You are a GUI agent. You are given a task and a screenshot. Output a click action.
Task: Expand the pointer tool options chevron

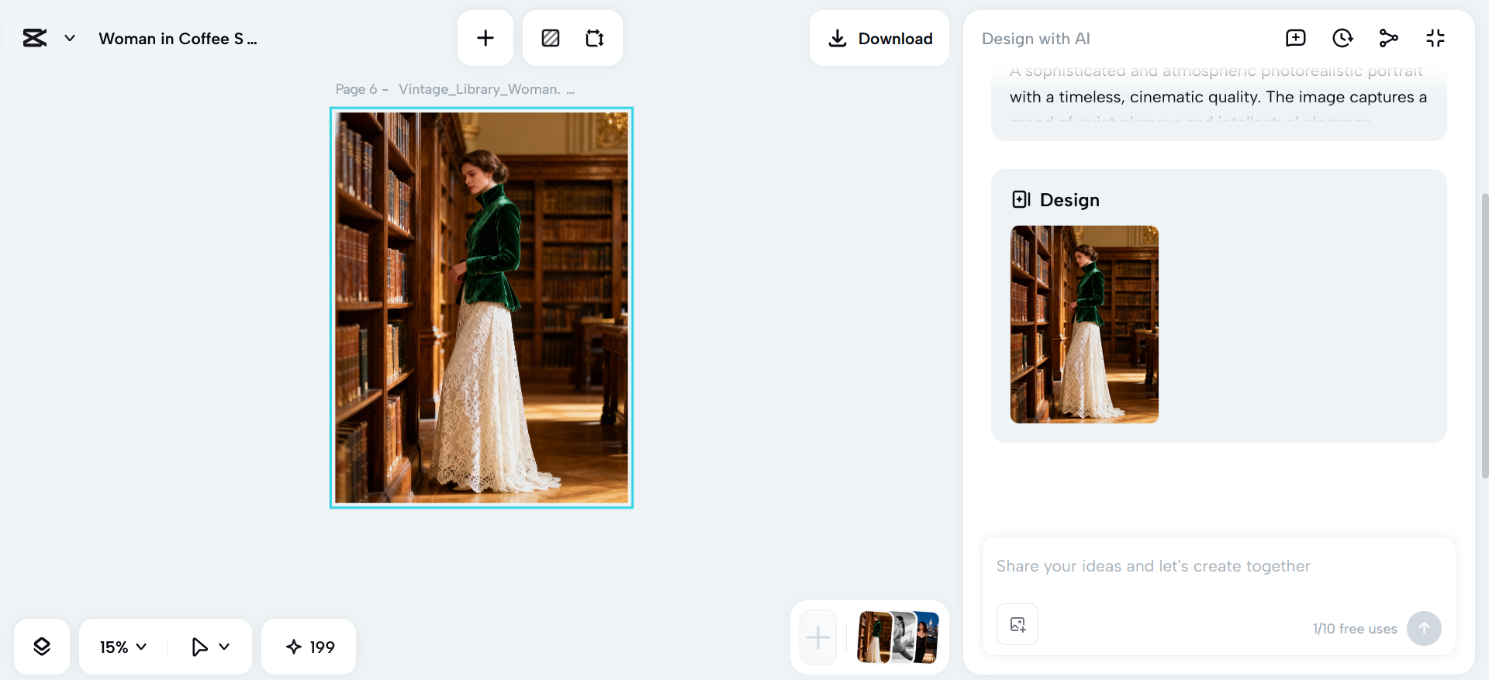pyautogui.click(x=225, y=647)
